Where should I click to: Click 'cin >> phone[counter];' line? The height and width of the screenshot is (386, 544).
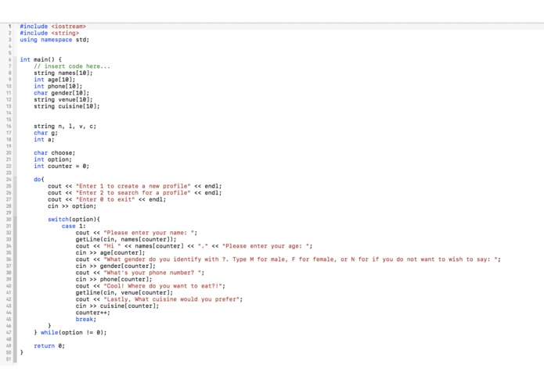pos(113,279)
